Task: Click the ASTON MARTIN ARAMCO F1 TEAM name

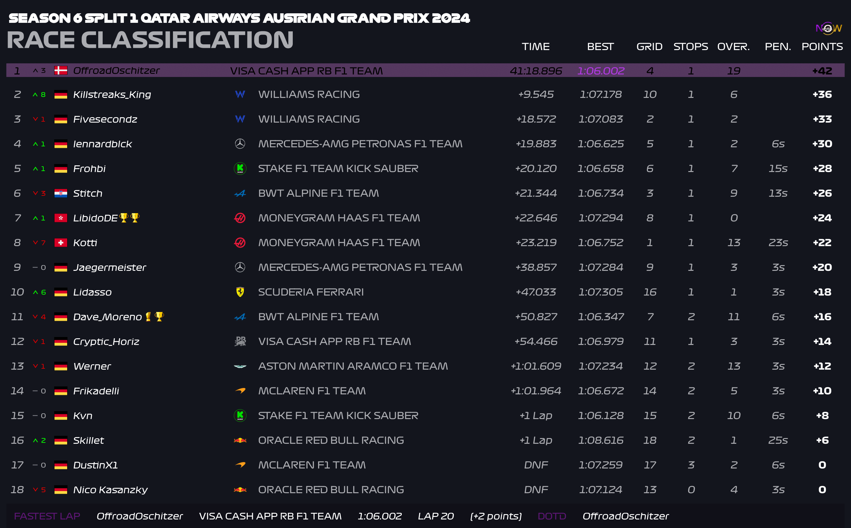Action: point(353,366)
